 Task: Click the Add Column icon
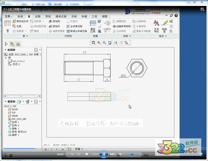click(54, 21)
